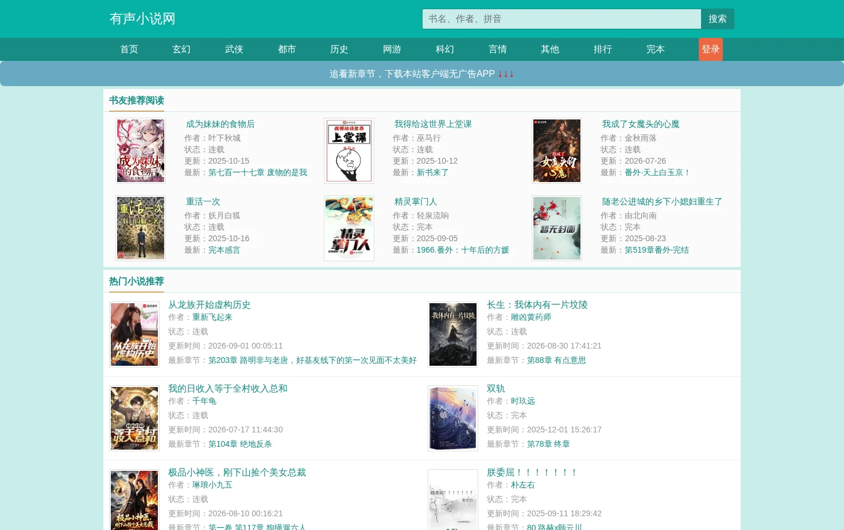Open cover of 我的日收入等于全村收入总和
Image resolution: width=844 pixels, height=530 pixels.
[x=134, y=419]
